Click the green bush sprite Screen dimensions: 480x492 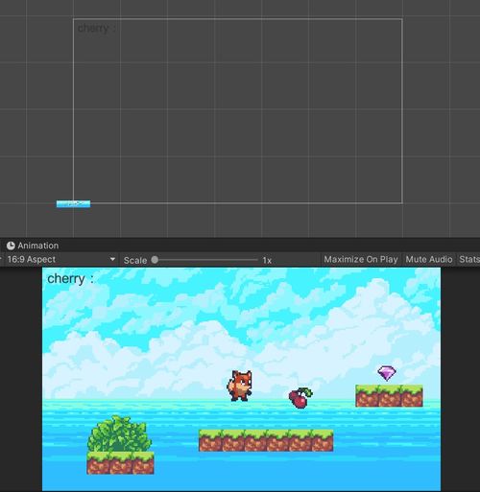[120, 433]
